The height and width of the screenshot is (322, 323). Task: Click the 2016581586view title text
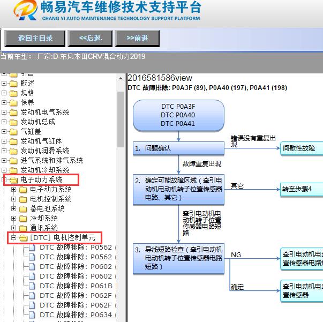160,78
